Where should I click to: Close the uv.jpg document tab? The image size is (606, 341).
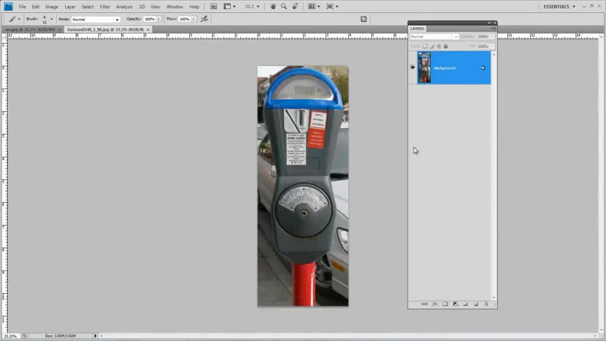[60, 30]
